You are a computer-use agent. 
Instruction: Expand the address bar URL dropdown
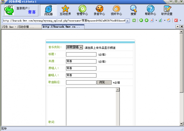[128, 21]
